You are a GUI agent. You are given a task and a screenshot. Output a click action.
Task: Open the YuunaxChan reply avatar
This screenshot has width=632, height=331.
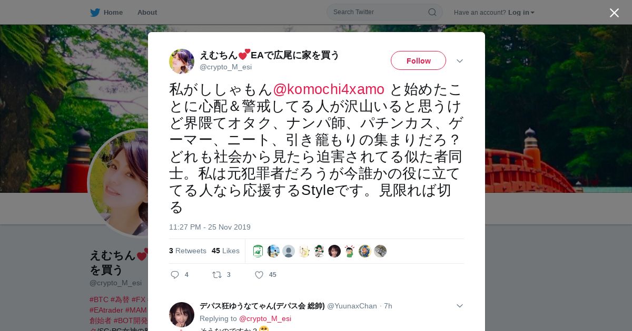[x=182, y=315]
